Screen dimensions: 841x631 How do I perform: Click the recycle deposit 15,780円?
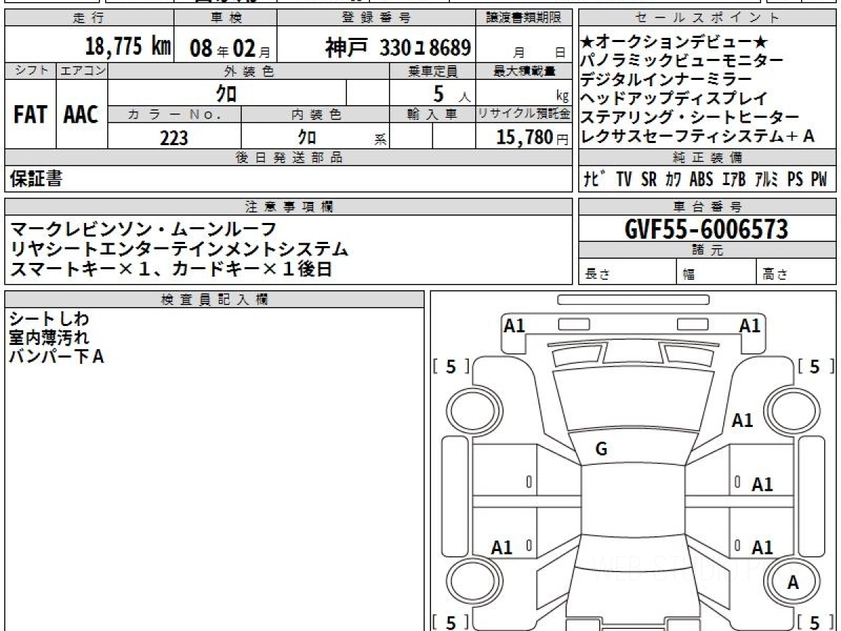[x=533, y=137]
